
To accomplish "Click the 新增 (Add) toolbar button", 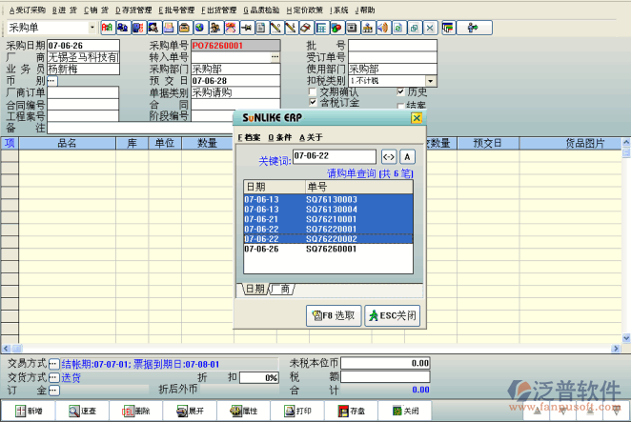I will pyautogui.click(x=27, y=411).
